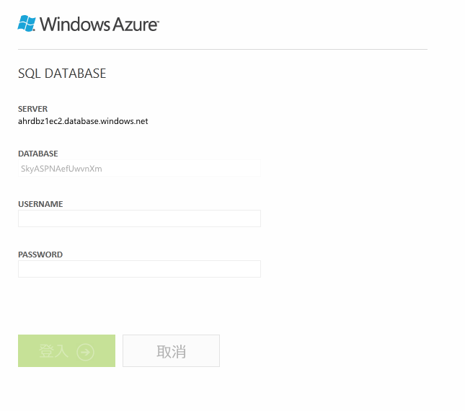Click the USERNAME field label
This screenshot has height=411, width=465.
40,204
